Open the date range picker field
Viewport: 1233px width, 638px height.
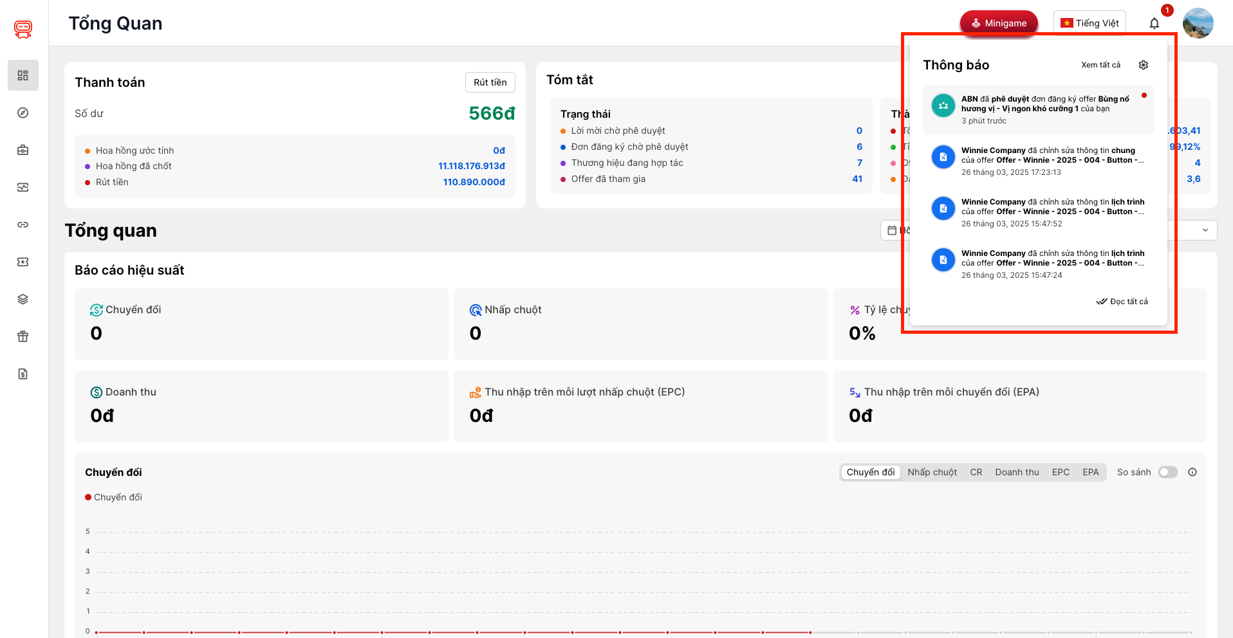tap(895, 230)
